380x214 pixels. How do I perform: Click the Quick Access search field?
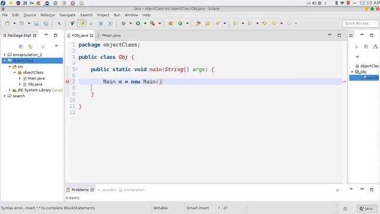pos(360,24)
